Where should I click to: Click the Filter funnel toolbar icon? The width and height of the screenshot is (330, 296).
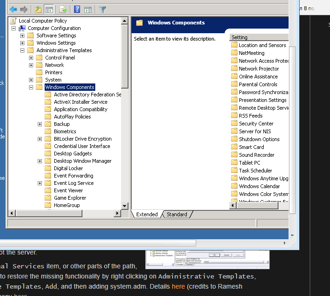click(x=102, y=10)
